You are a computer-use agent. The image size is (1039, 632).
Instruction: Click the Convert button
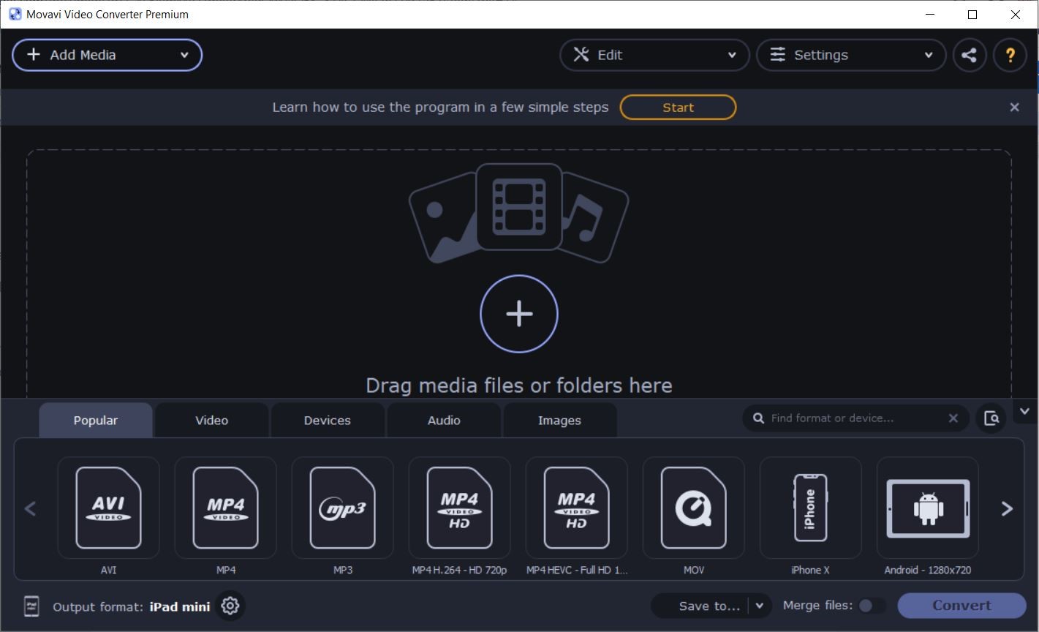click(x=962, y=606)
